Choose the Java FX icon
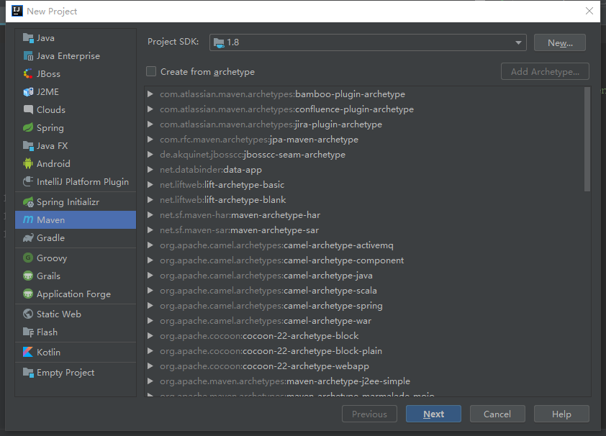The width and height of the screenshot is (606, 436). tap(28, 145)
